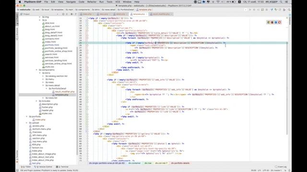This screenshot has width=307, height=172.
Task: Click the VCS update project icon
Action: [272, 10]
